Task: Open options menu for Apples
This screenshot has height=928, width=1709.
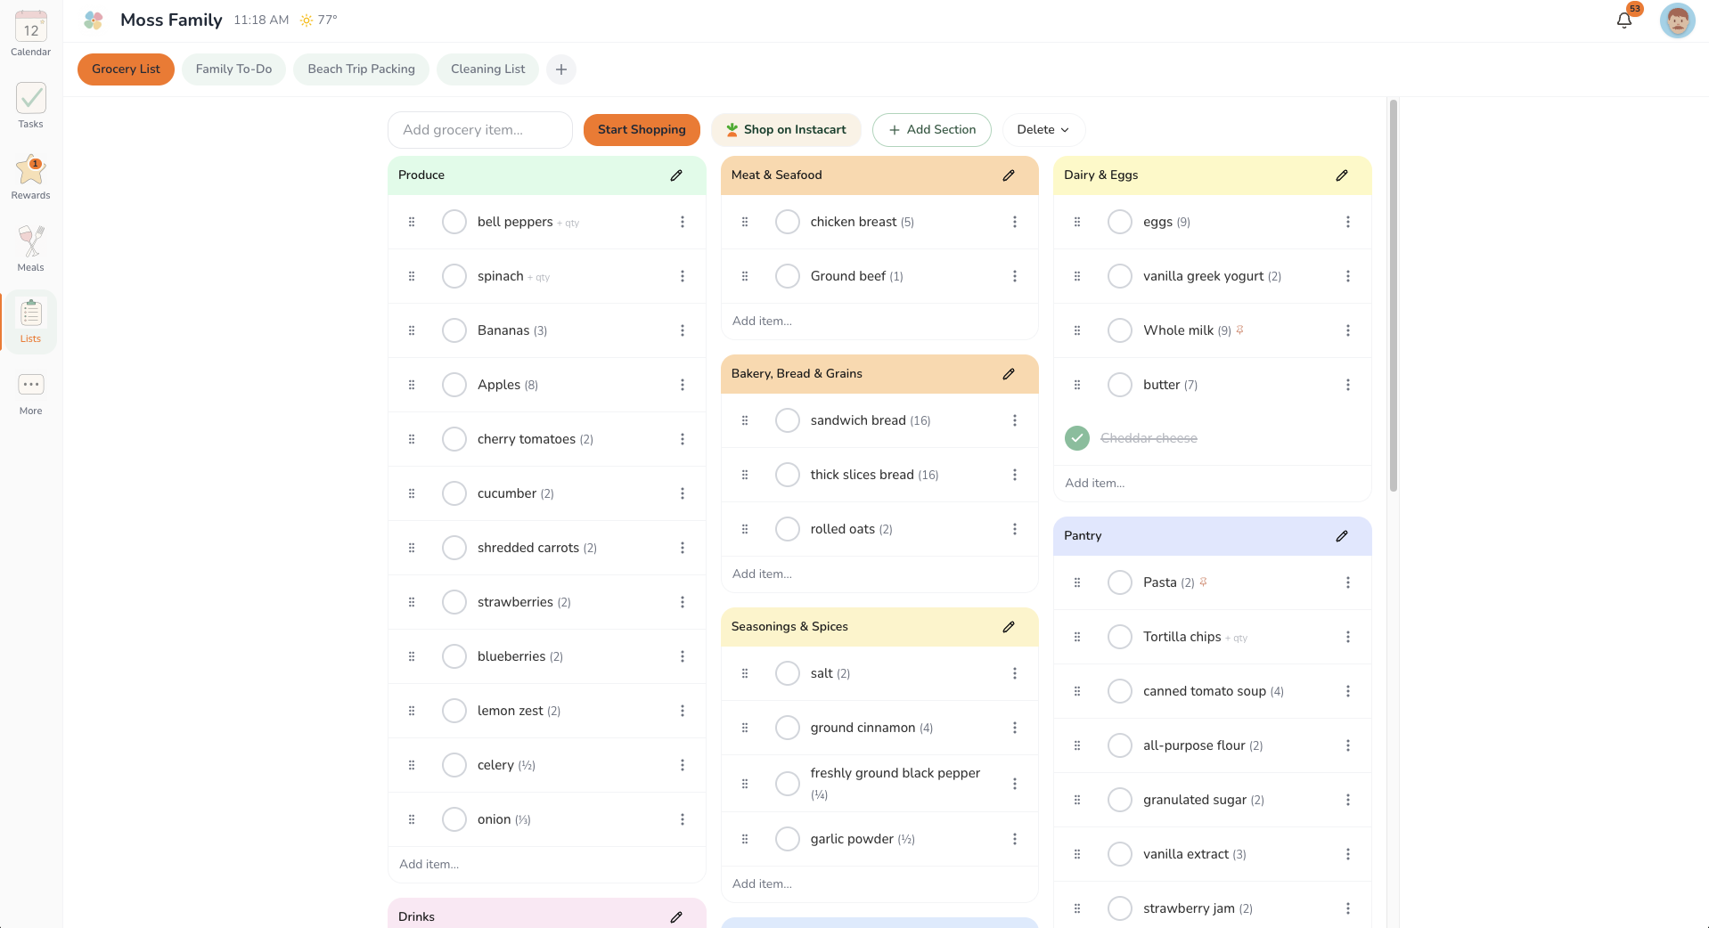Action: tap(683, 385)
